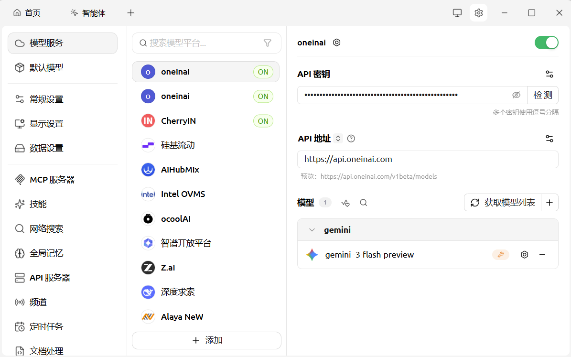Open MCP 服务器 settings
Screen dimensions: 571x357
(x=63, y=180)
